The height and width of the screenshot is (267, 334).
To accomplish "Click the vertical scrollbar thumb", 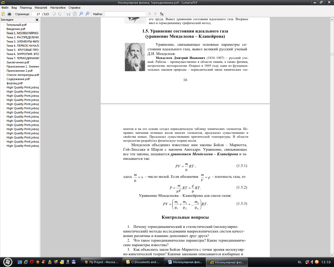I will pyautogui.click(x=332, y=54).
